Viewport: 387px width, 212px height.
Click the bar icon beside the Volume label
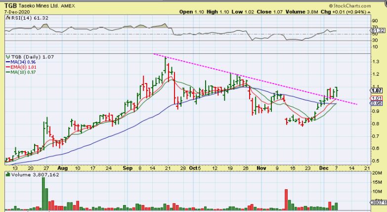pyautogui.click(x=8, y=175)
